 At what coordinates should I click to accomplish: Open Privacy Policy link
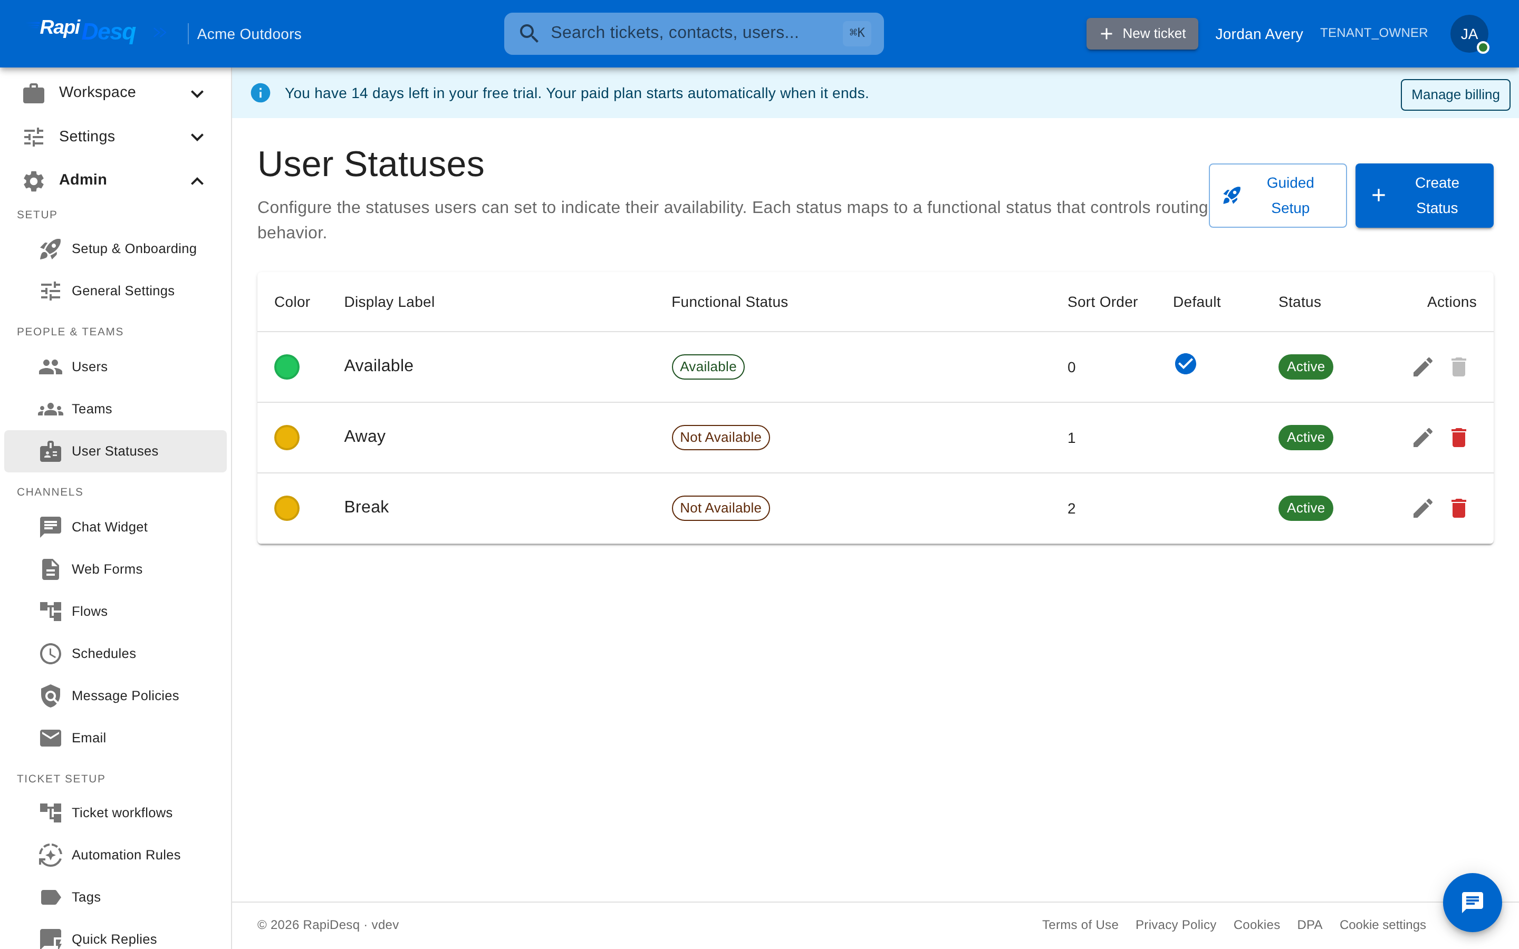[1176, 925]
